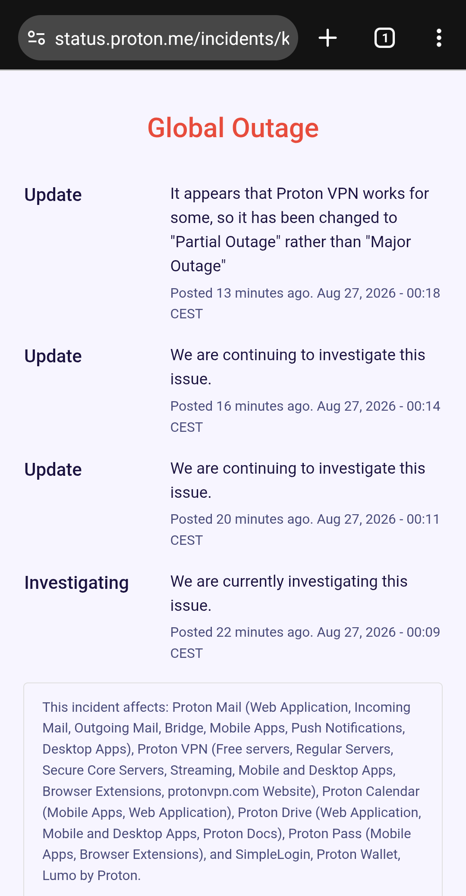This screenshot has height=896, width=466.
Task: Select the Partial Outage update text
Action: 299,230
